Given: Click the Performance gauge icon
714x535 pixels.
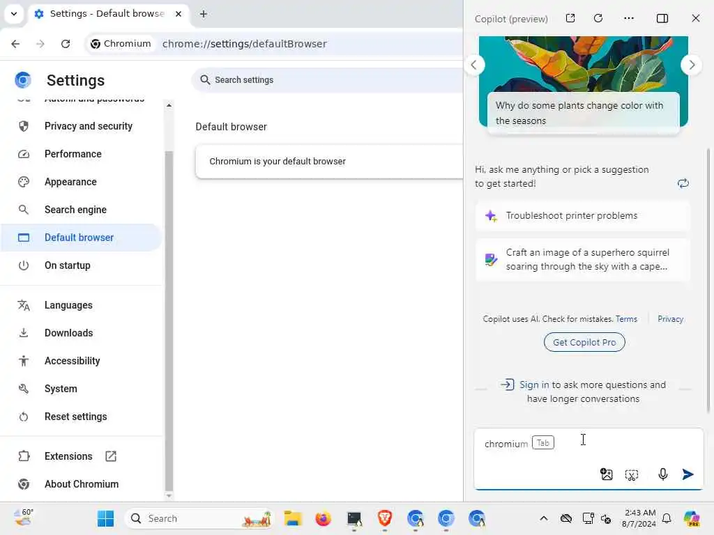Looking at the screenshot, I should point(24,154).
